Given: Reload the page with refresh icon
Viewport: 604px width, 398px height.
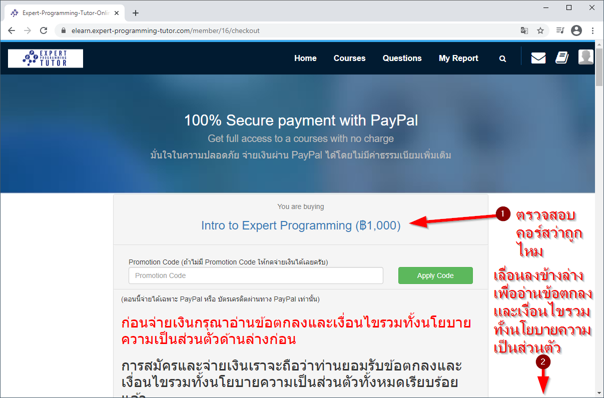Looking at the screenshot, I should [44, 30].
